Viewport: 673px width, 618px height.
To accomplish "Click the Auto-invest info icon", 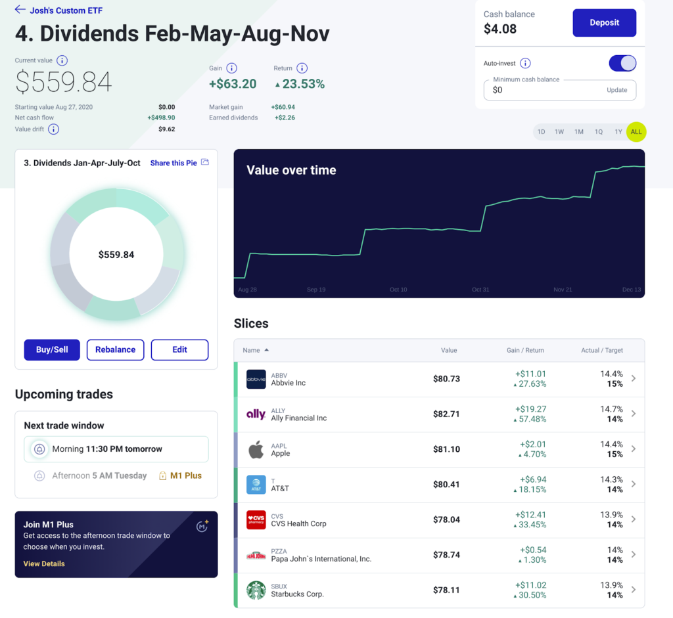I will pos(525,64).
